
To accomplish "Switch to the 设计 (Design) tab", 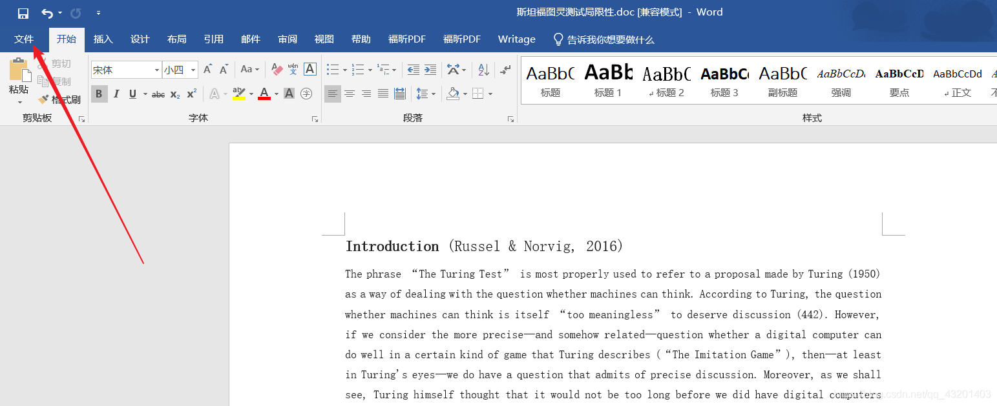I will pos(140,39).
